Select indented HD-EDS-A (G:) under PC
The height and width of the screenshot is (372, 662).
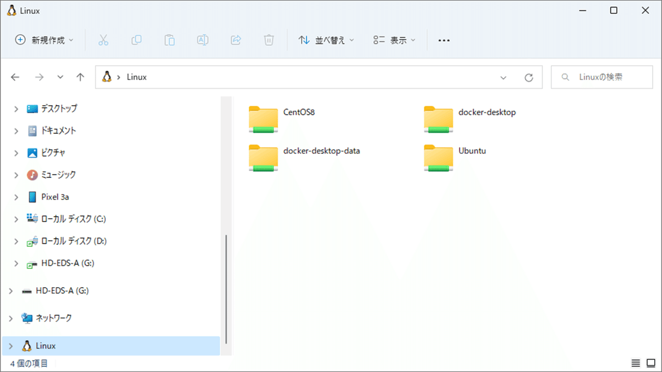[68, 263]
